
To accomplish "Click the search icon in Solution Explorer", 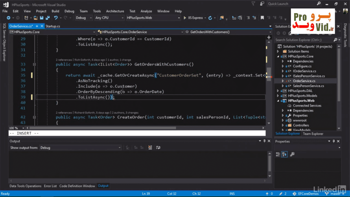I will [x=335, y=40].
